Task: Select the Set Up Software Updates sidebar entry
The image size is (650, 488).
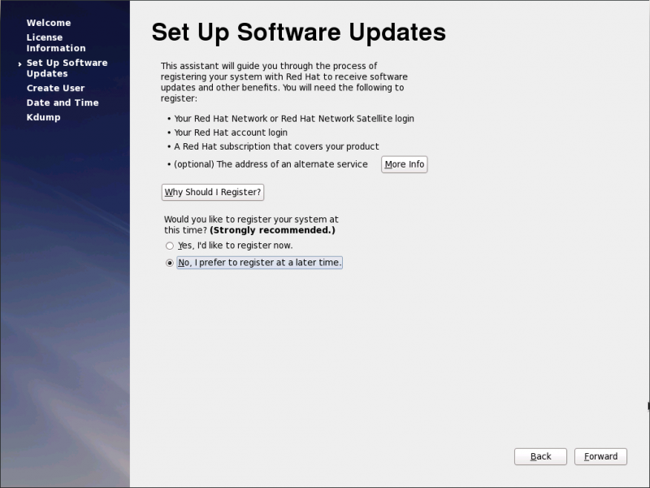Action: tap(66, 68)
